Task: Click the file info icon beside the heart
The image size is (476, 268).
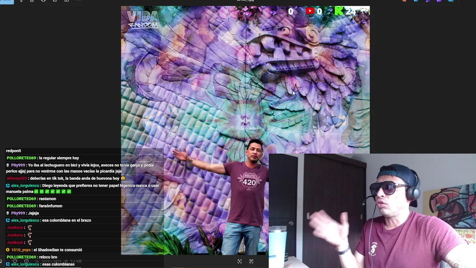Action: [26, 261]
